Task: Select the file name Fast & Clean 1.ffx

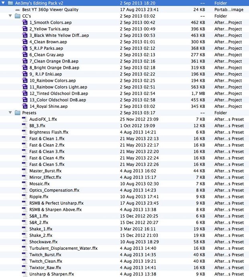Action: tap(47, 139)
